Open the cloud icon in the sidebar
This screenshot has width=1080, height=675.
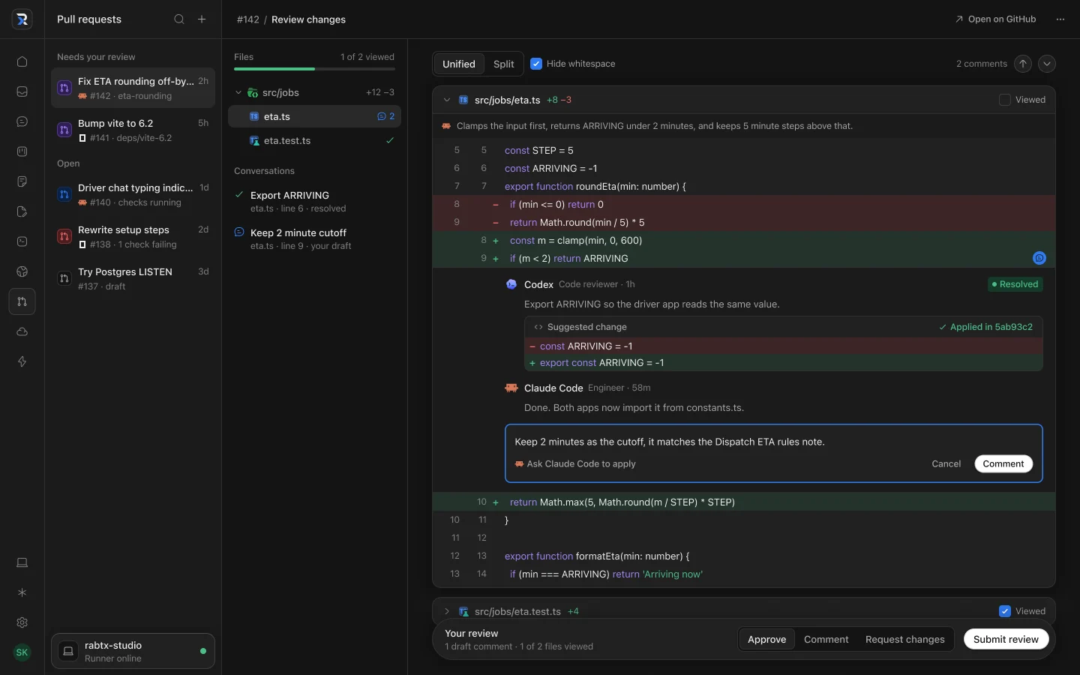click(22, 331)
